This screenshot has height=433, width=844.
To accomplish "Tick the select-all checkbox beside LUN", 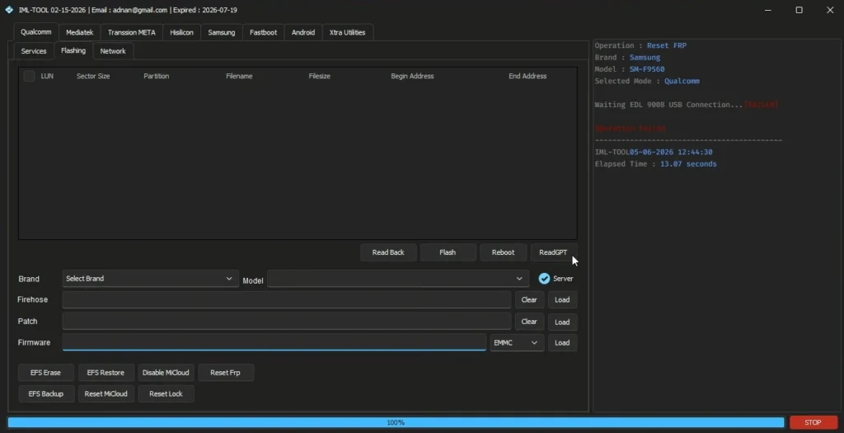I will click(x=29, y=76).
